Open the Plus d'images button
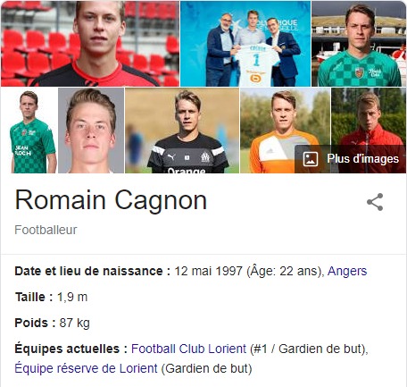The height and width of the screenshot is (387, 407). [350, 159]
